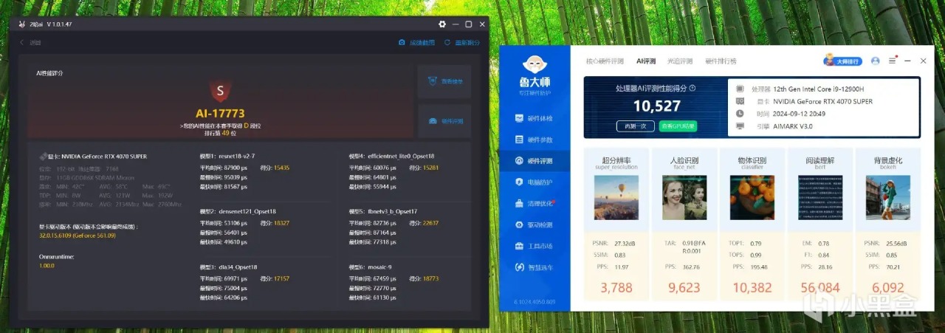
Task: Switch to 光追评测 tab
Action: coord(679,61)
